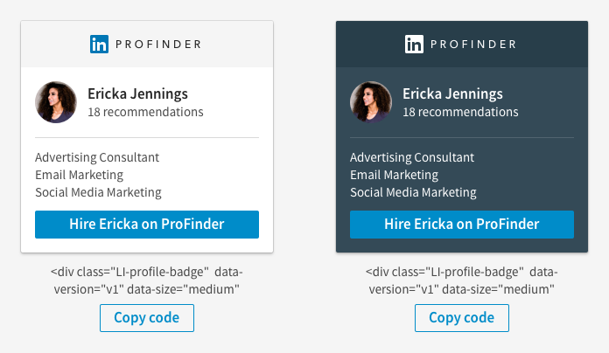Image resolution: width=609 pixels, height=353 pixels.
Task: Click Email Marketing on dark badge
Action: tap(395, 175)
